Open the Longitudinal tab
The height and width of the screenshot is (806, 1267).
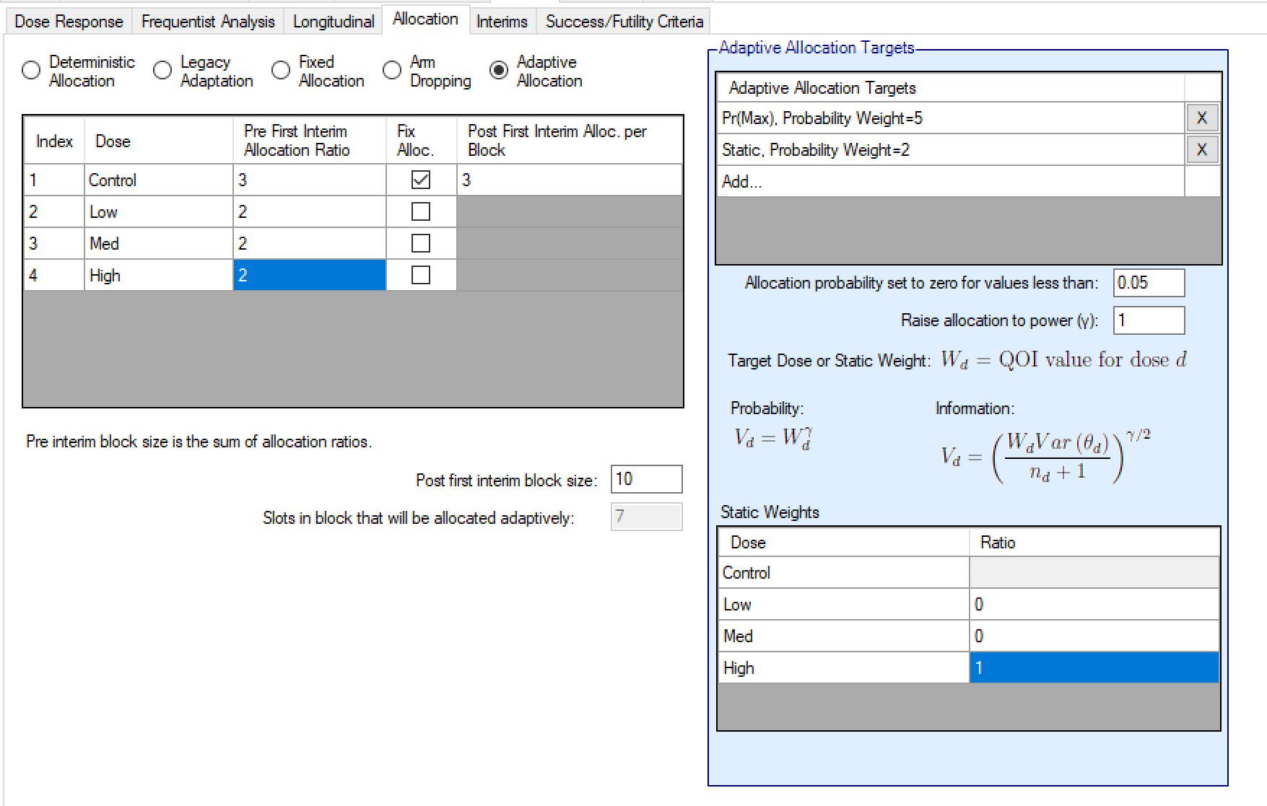coord(333,22)
